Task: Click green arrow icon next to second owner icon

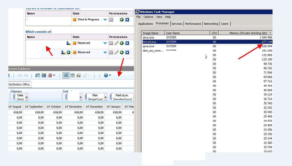Action: pos(69,52)
